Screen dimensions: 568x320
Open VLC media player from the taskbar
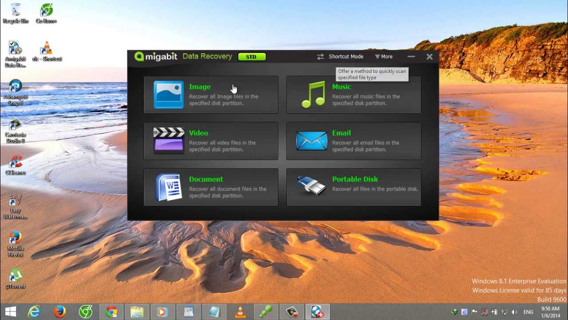[x=240, y=312]
